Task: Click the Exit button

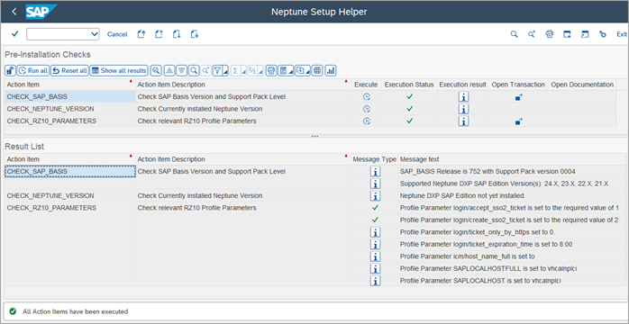Action: pyautogui.click(x=622, y=34)
